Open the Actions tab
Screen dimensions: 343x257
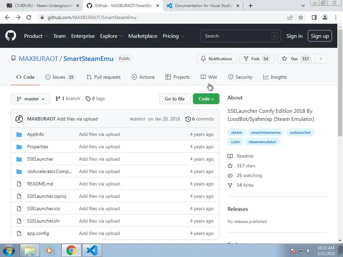[x=143, y=77]
